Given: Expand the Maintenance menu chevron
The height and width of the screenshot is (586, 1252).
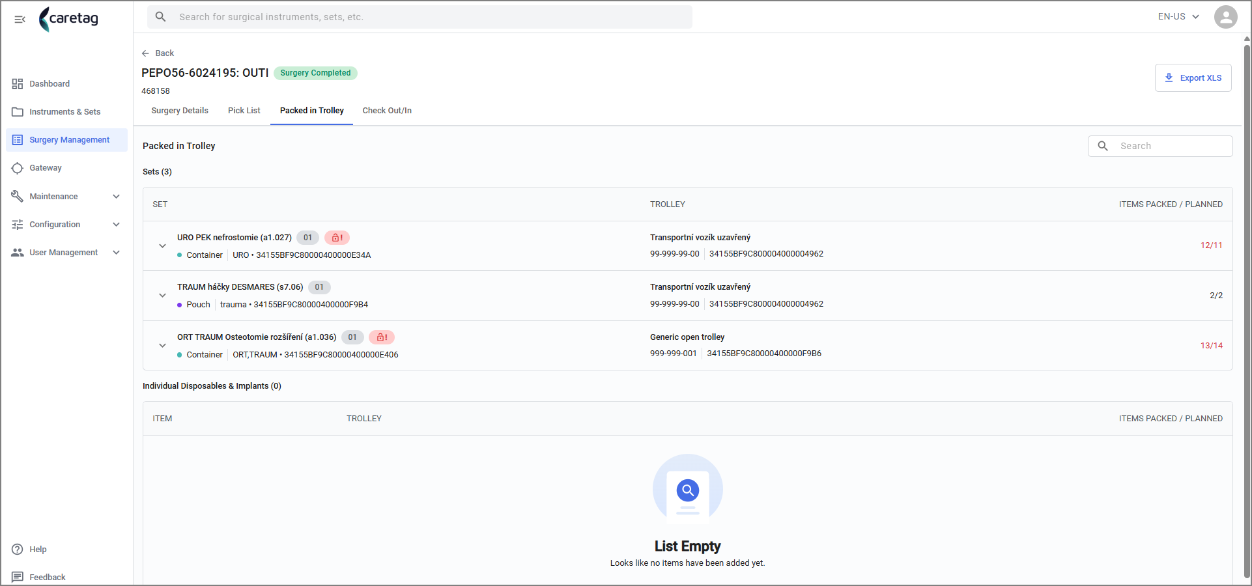Looking at the screenshot, I should [117, 197].
